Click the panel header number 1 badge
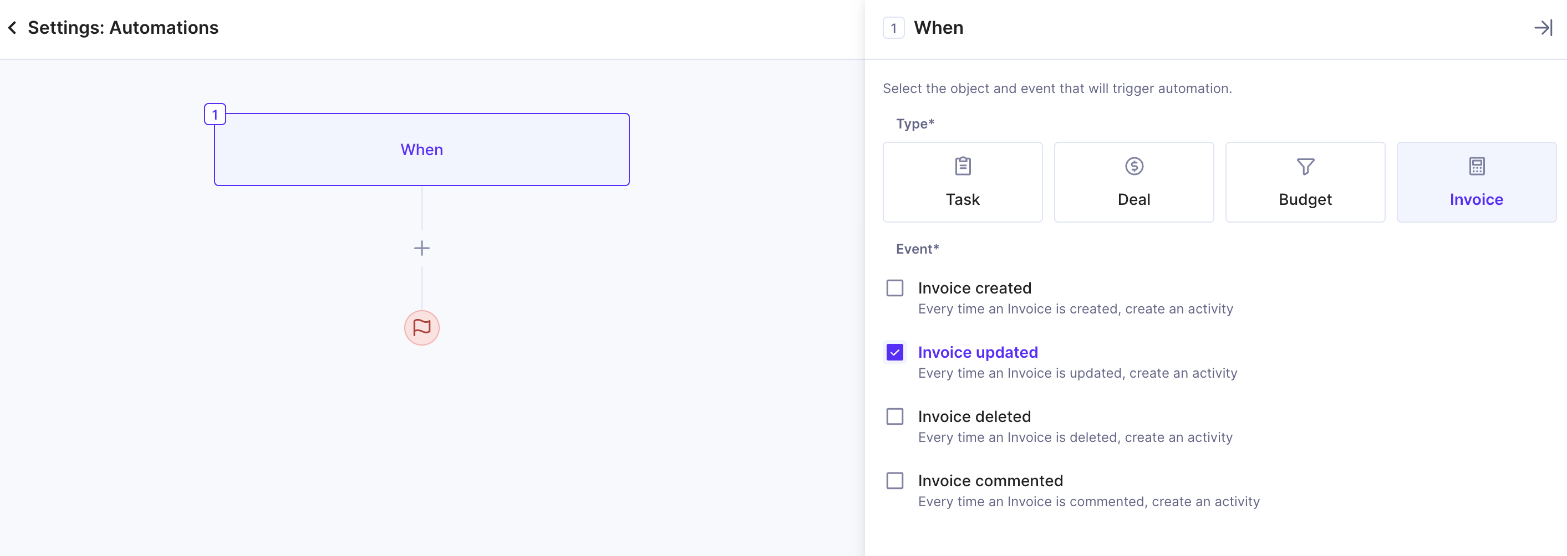The height and width of the screenshot is (556, 1567). click(893, 28)
